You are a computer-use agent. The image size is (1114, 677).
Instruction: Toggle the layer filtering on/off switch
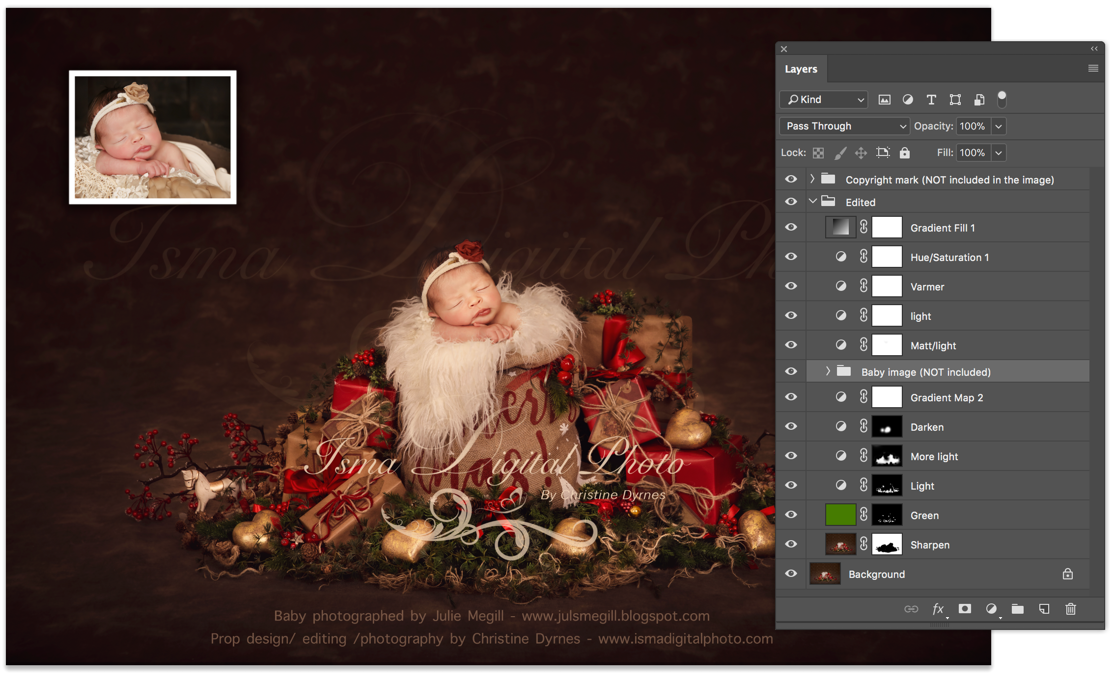coord(1002,100)
